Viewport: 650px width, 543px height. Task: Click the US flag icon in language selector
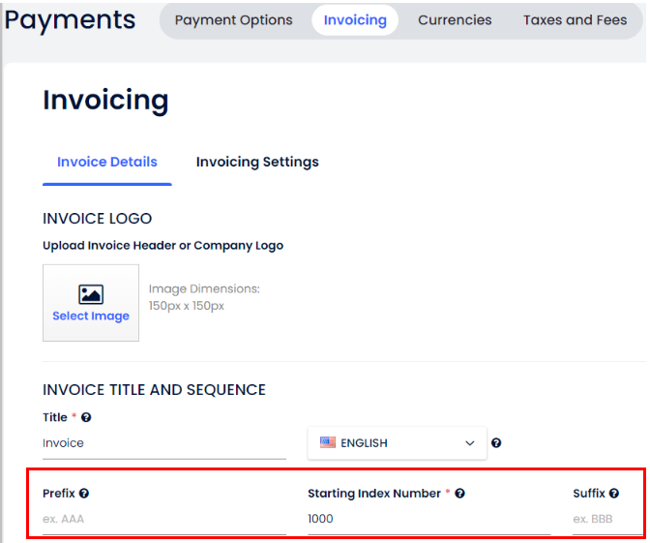328,443
